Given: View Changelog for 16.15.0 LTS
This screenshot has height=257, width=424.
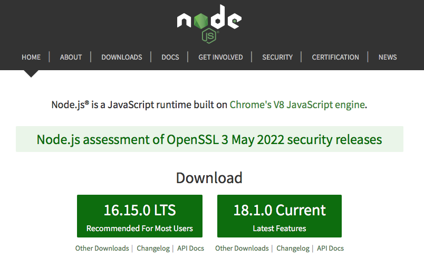Looking at the screenshot, I should tap(153, 248).
